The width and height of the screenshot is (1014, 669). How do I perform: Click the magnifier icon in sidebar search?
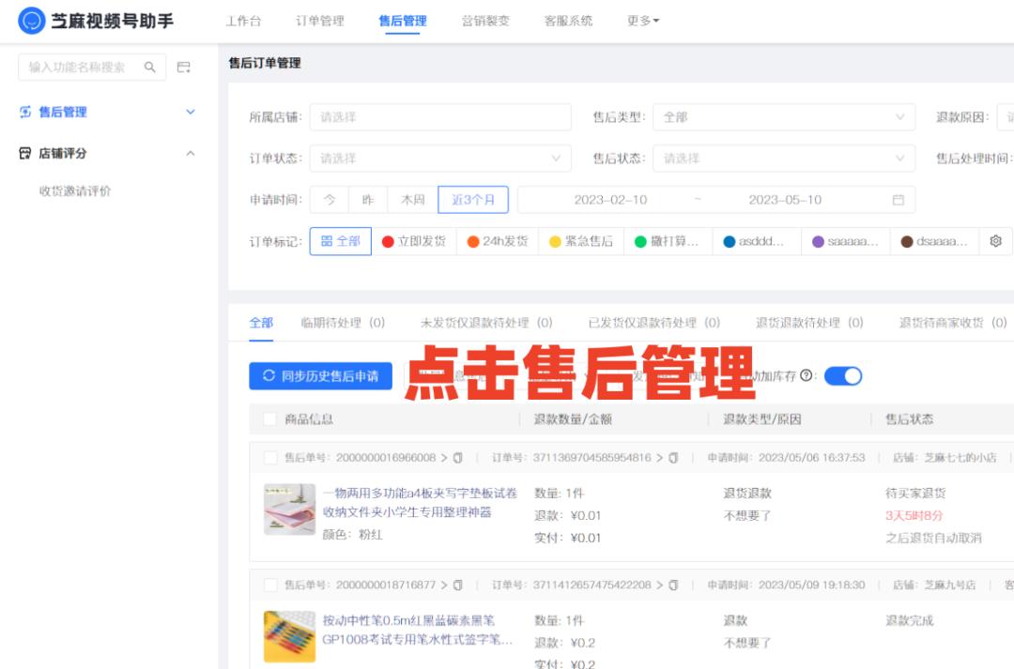pos(152,68)
